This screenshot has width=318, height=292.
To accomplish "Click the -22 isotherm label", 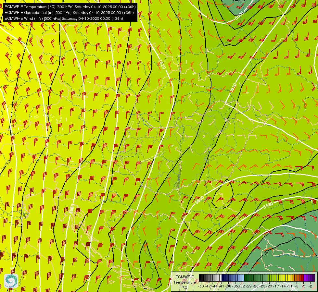I will coord(266,252).
